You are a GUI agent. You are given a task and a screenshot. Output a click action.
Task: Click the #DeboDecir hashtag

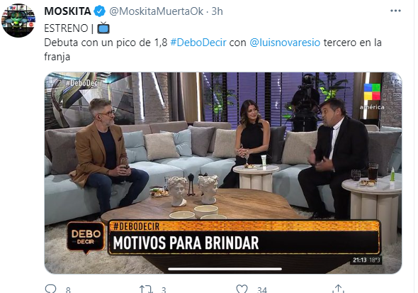[x=198, y=43]
